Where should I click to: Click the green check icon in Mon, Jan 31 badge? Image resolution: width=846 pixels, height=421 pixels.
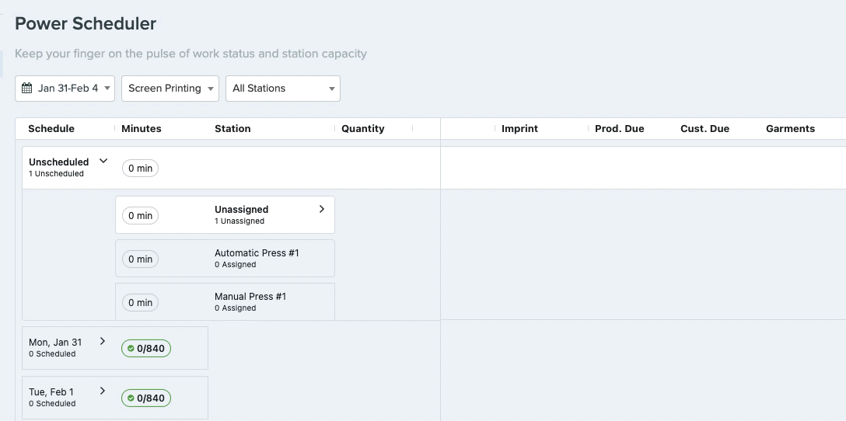131,348
